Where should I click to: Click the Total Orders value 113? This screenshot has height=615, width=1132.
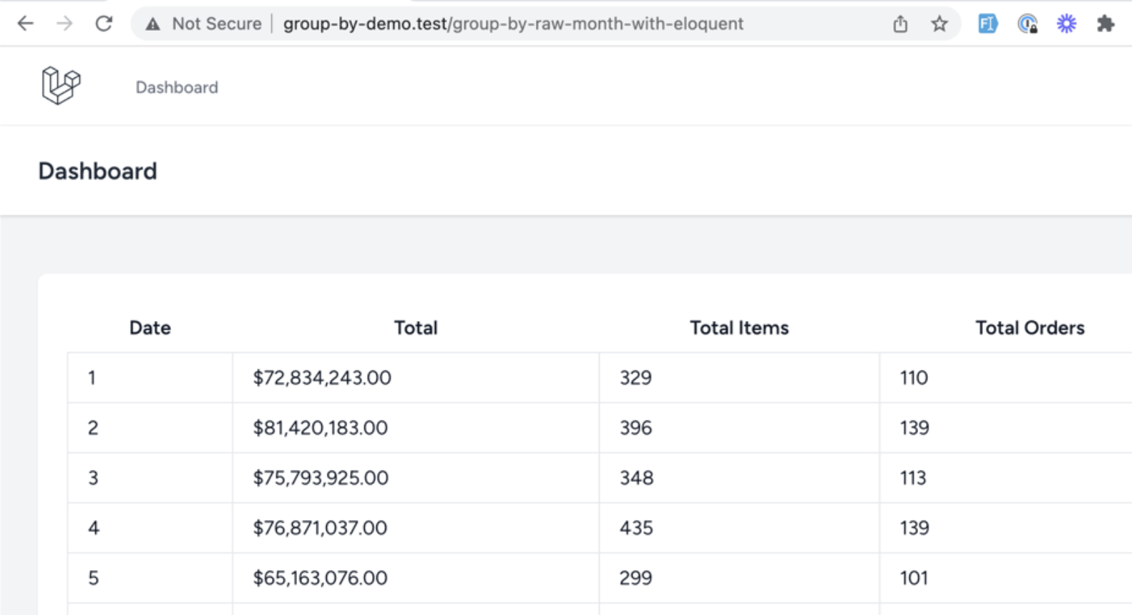click(x=913, y=478)
